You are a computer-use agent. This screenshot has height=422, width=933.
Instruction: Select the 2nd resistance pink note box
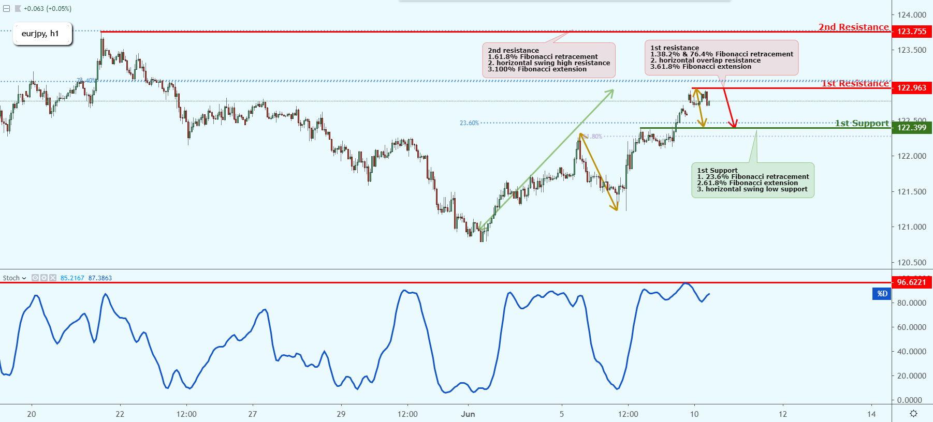tap(549, 60)
